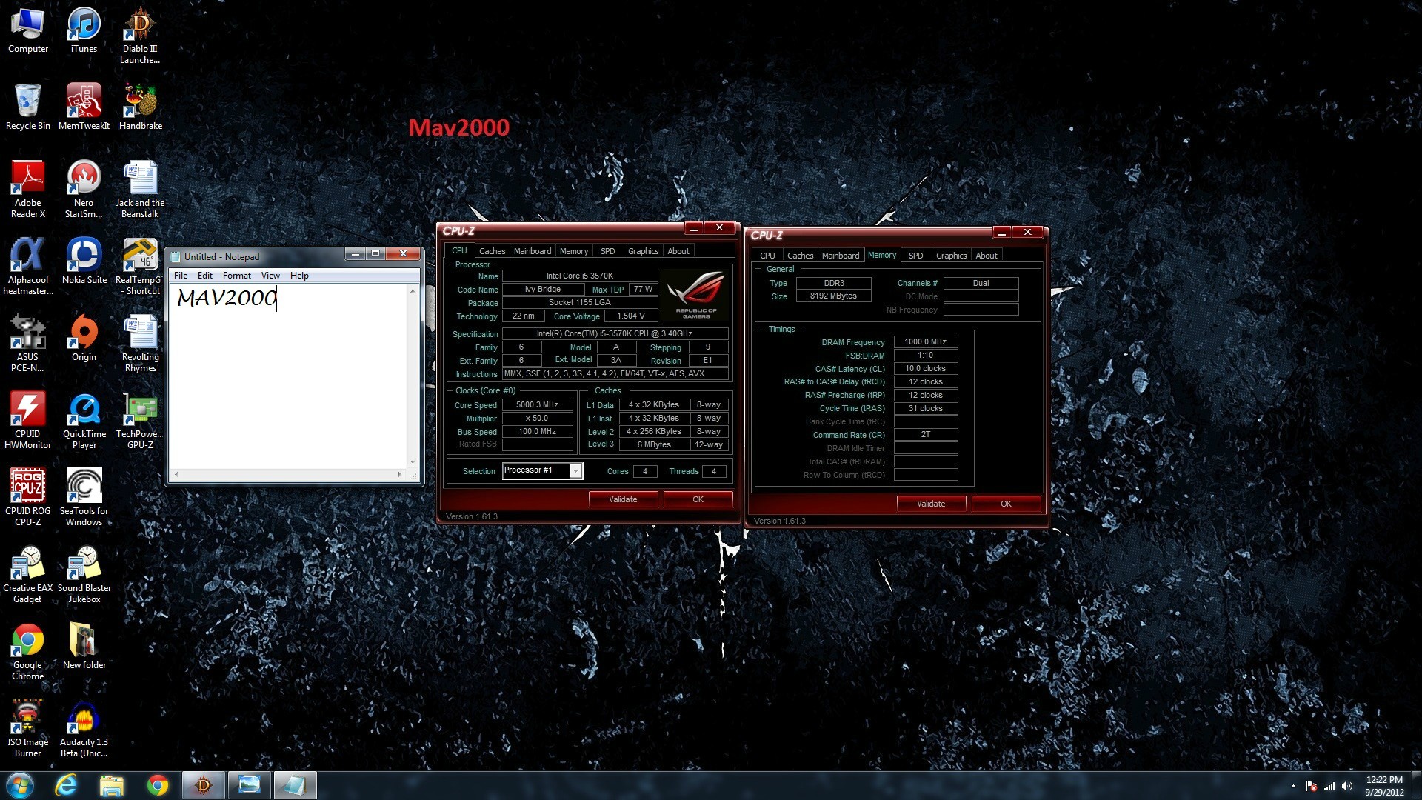Click the Windows Start orb
The width and height of the screenshot is (1422, 800).
(20, 785)
